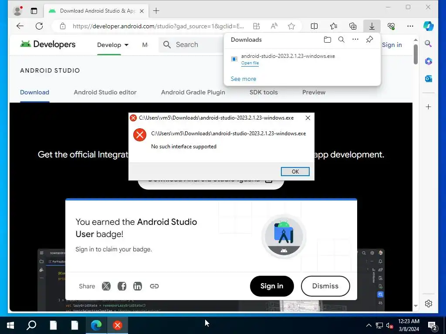Customize sidebar with plus icon
The image size is (446, 334).
click(429, 107)
